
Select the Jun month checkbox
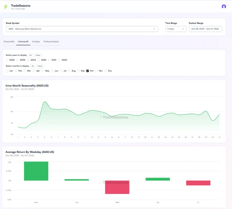click(52, 71)
